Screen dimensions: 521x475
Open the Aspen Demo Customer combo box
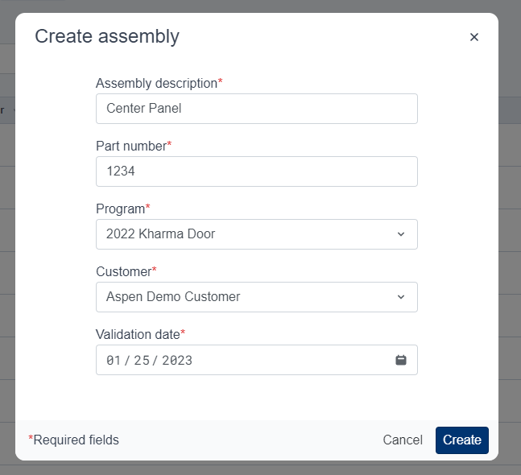(x=257, y=297)
